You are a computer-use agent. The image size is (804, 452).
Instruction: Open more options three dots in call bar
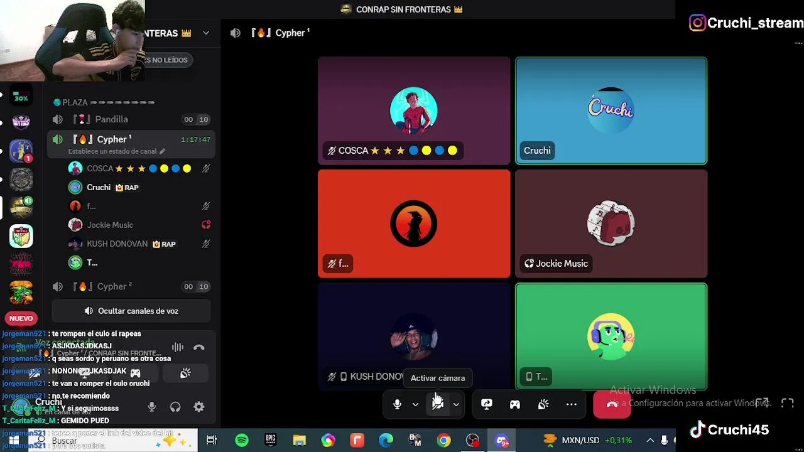coord(572,405)
